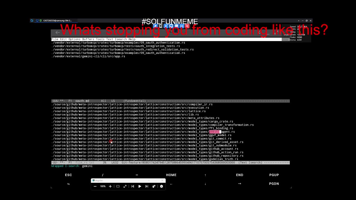Click the github_action_run.rs path line

(147, 152)
